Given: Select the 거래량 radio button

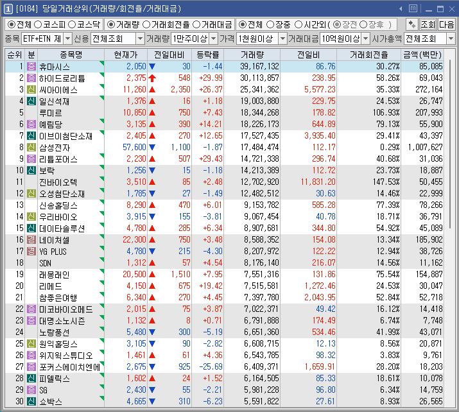Looking at the screenshot, I should click(111, 24).
